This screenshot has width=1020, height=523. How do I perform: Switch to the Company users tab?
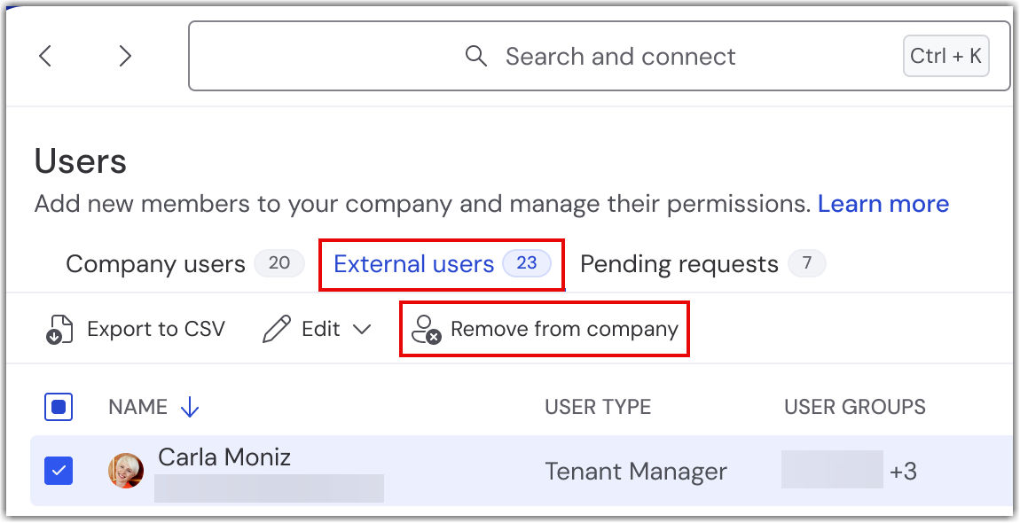[155, 264]
